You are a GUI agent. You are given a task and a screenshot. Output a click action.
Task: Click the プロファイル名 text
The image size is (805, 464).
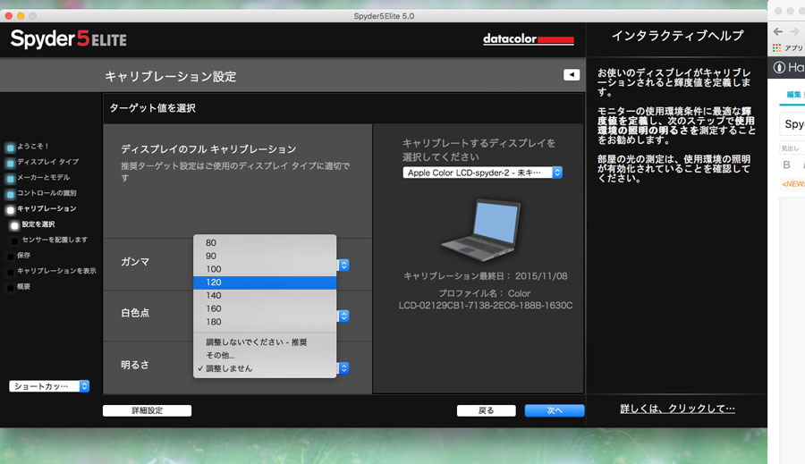485,299
